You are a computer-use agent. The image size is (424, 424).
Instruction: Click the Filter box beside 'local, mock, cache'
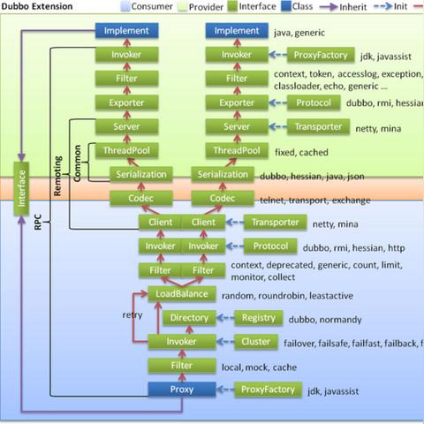tap(182, 366)
